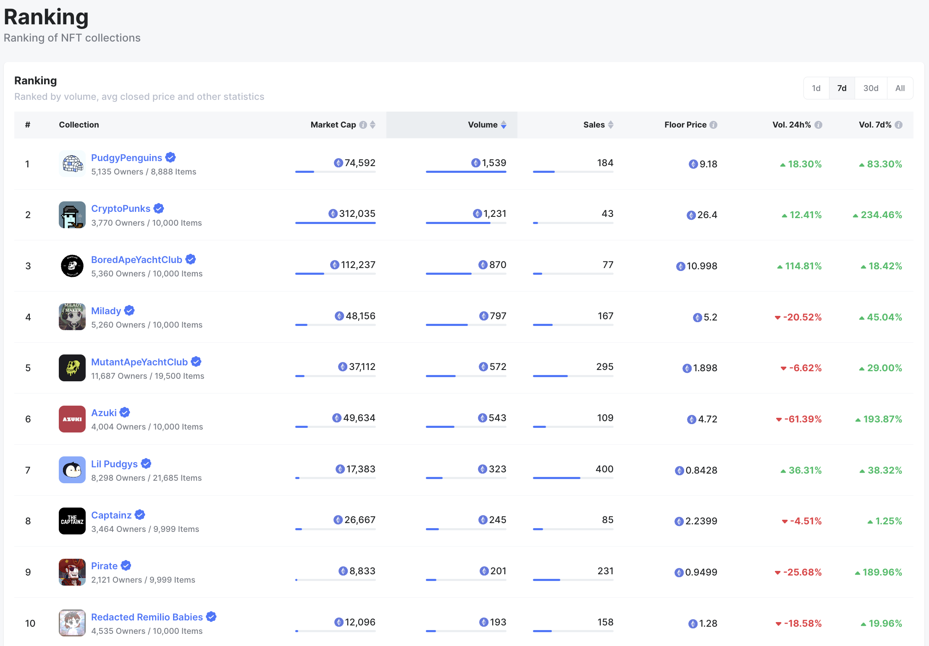Click the Floor Price info icon
This screenshot has height=646, width=929.
[714, 125]
